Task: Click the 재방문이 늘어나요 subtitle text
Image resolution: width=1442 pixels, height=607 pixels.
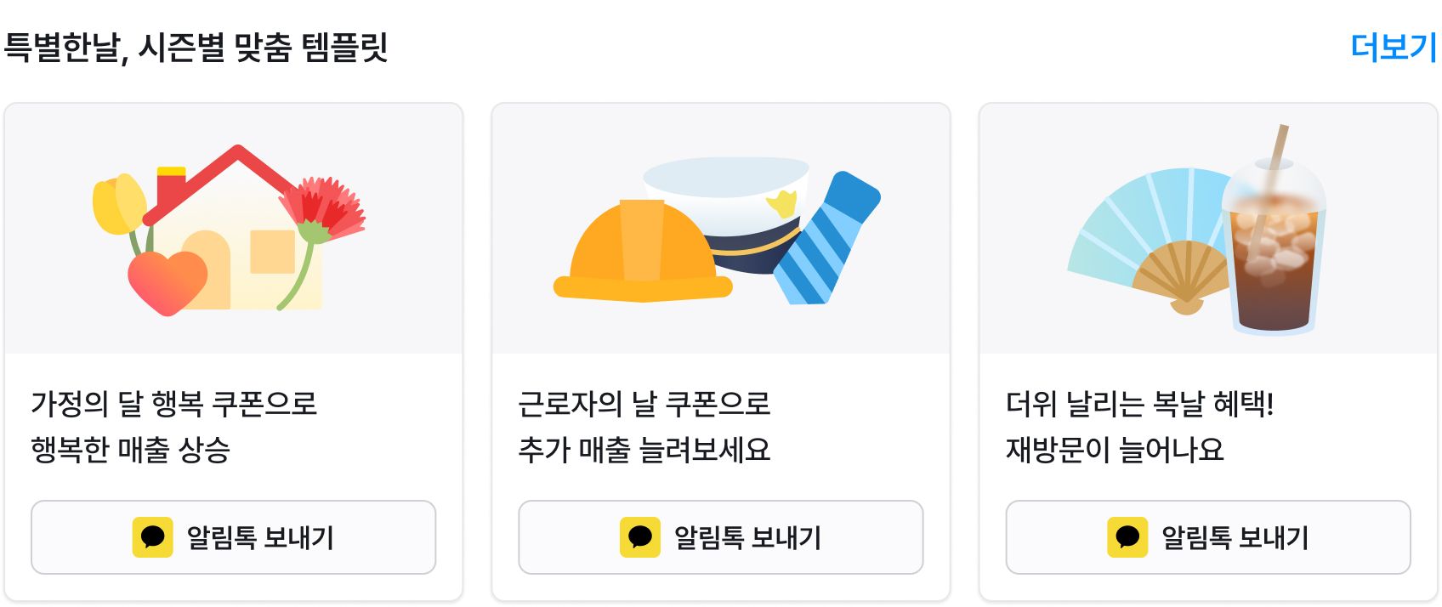Action: (1115, 450)
